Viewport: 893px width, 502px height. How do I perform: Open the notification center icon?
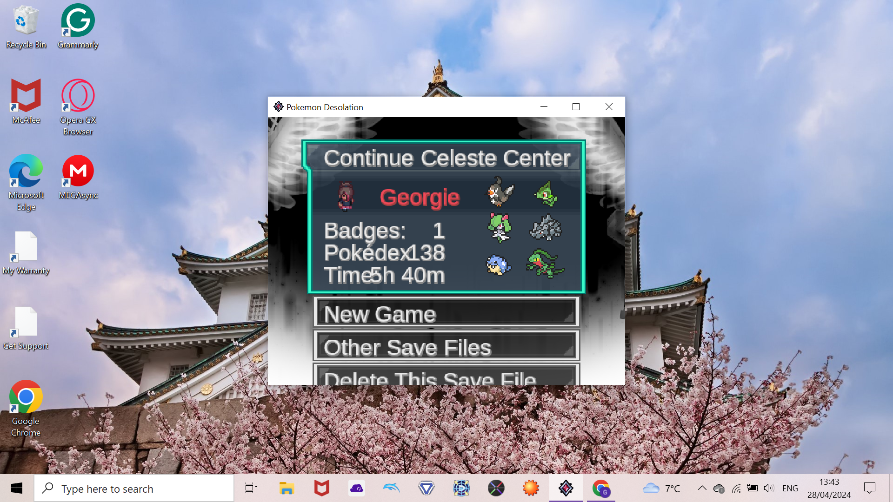click(x=870, y=488)
